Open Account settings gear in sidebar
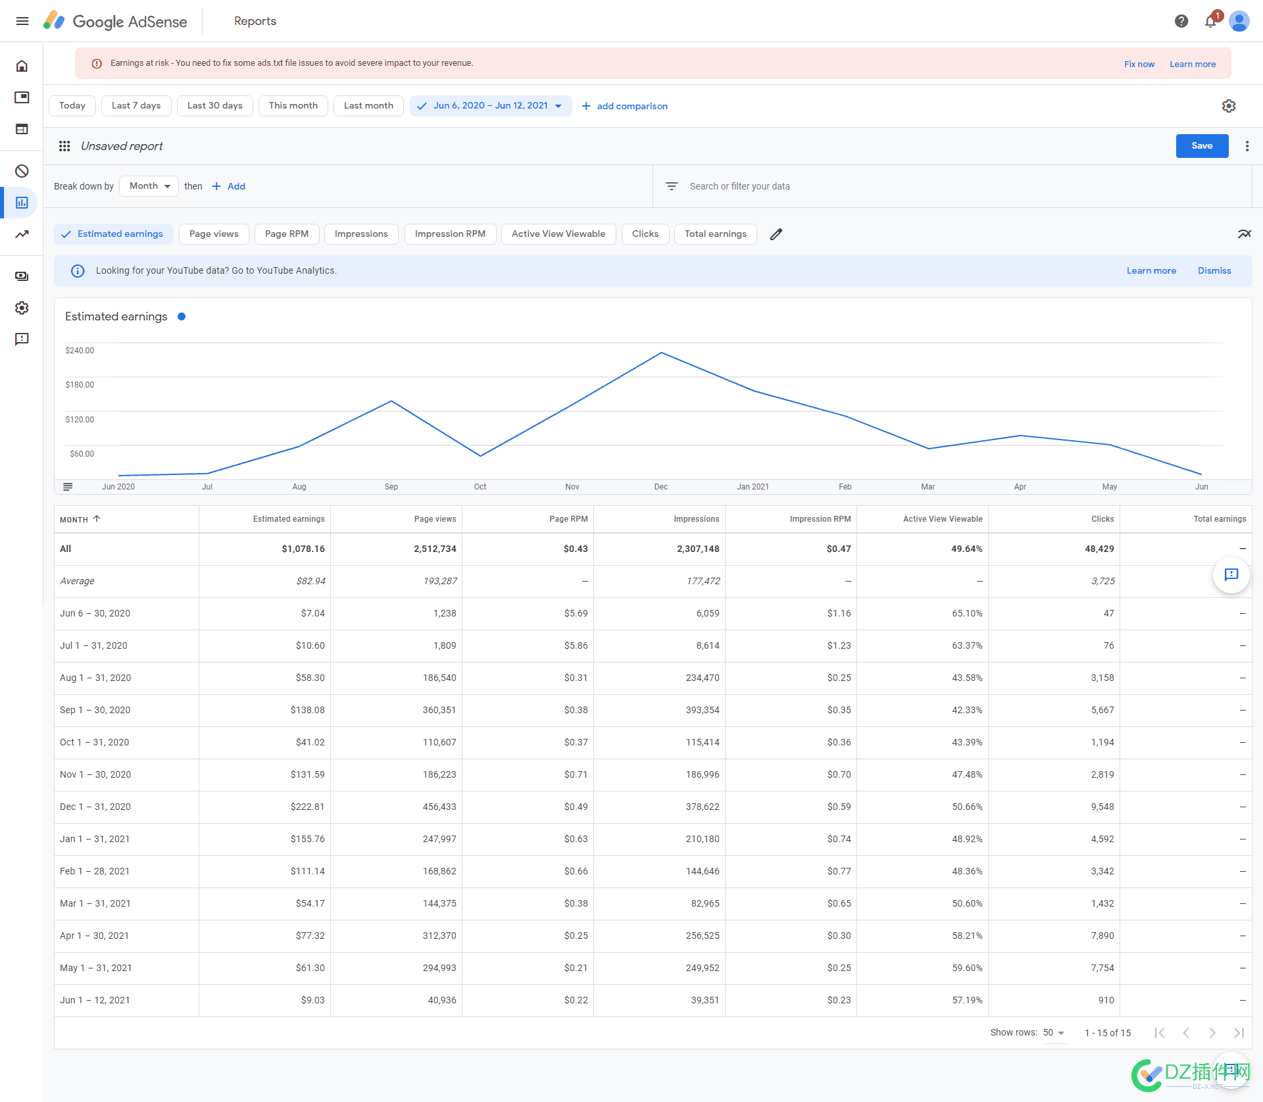The height and width of the screenshot is (1102, 1263). tap(22, 308)
